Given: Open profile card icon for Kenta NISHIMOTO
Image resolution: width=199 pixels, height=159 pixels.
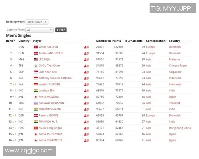Looking at the screenshot, I should click(86, 140).
